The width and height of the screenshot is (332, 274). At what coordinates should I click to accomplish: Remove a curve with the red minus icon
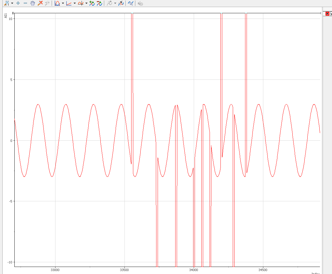[99, 3]
